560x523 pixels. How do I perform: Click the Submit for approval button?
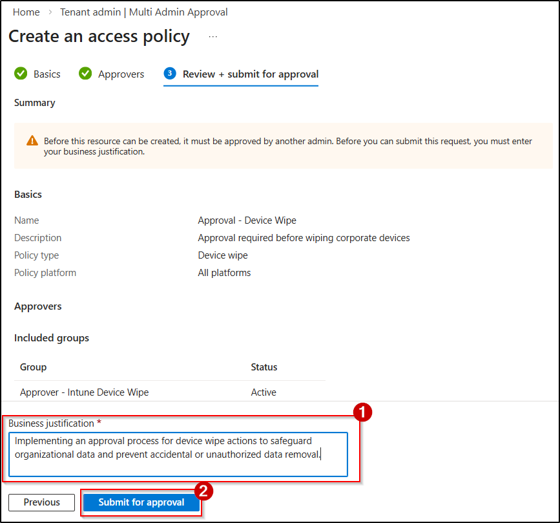tap(141, 502)
